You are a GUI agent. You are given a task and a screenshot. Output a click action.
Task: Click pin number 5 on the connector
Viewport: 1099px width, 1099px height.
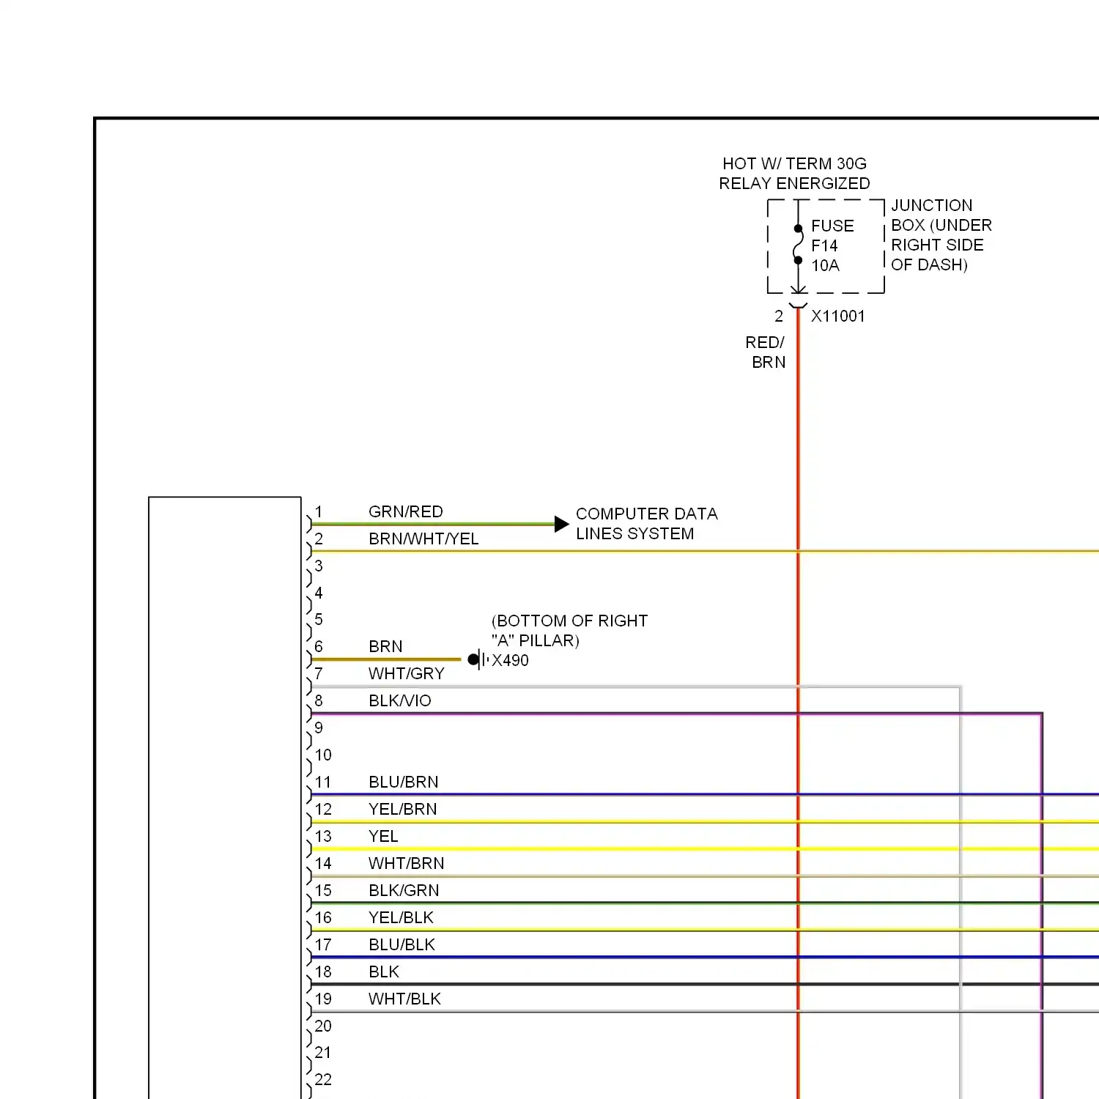coord(319,619)
